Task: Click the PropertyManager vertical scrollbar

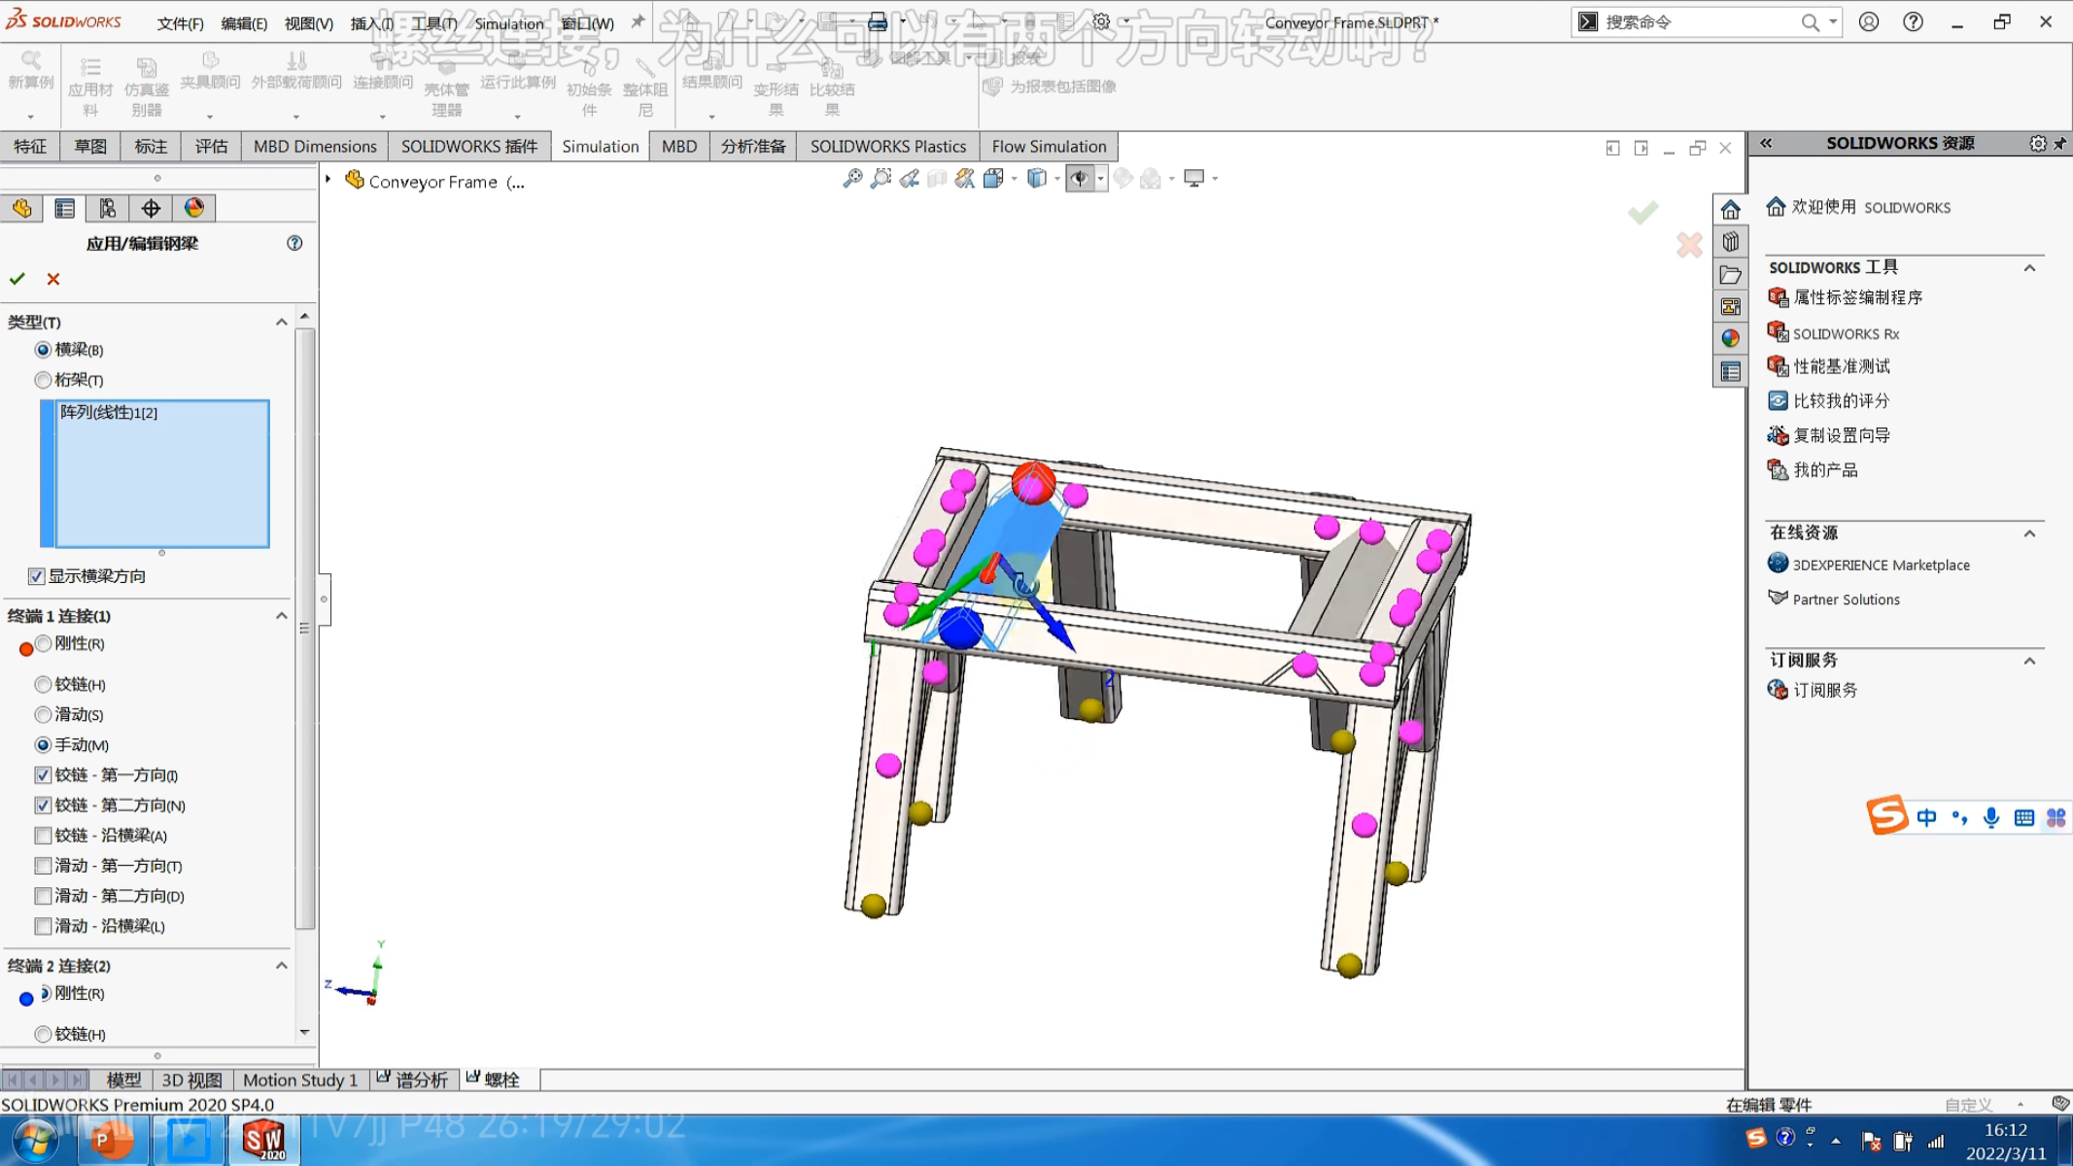Action: (304, 629)
